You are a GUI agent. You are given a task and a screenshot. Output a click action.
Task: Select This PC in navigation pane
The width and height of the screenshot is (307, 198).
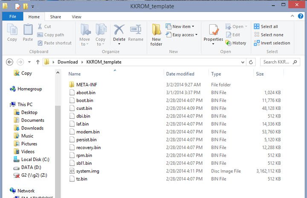pyautogui.click(x=25, y=105)
